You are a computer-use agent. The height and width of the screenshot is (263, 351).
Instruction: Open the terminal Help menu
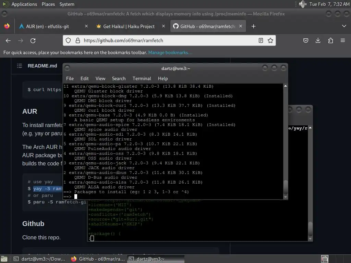point(163,78)
